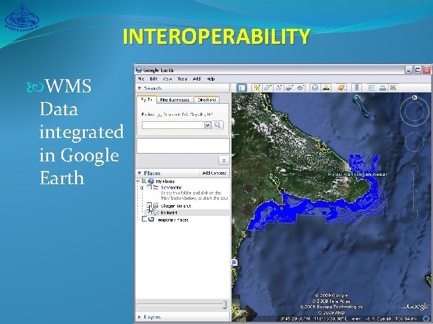The image size is (433, 324).
Task: Click the Add Path toolbar icon
Action: [278, 88]
